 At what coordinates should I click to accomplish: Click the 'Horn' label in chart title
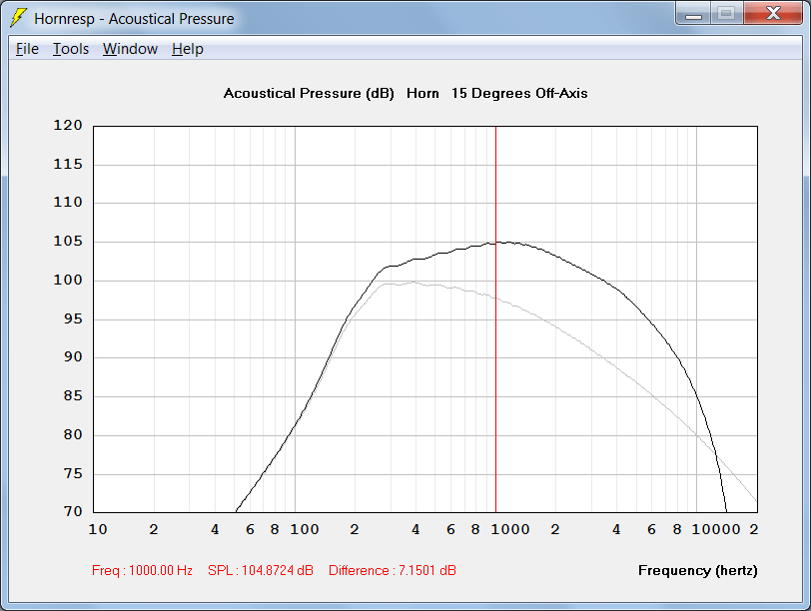pos(422,93)
